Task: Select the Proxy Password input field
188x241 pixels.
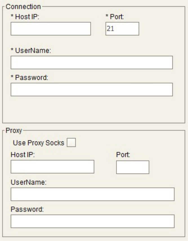Action: (92, 221)
